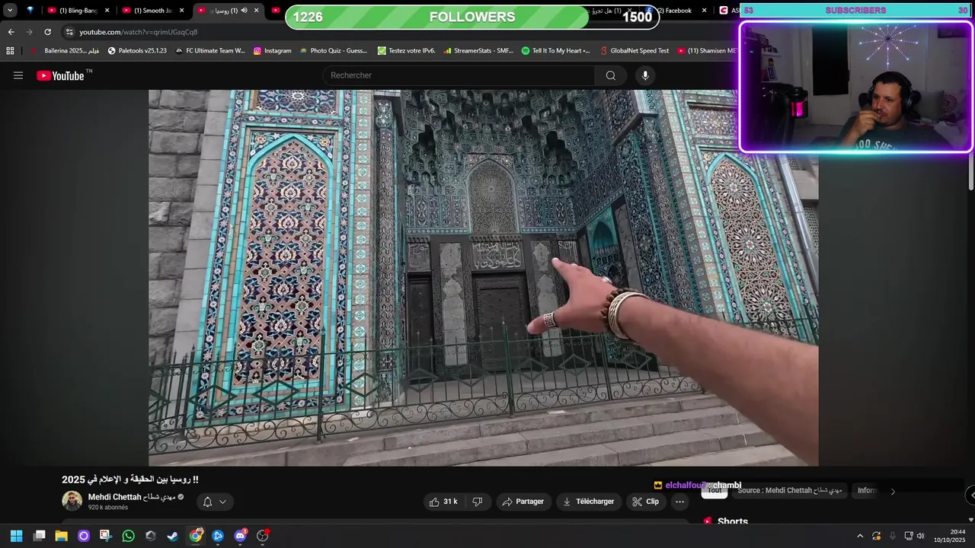Viewport: 975px width, 548px height.
Task: Open the YouTube hamburger guide menu
Action: point(18,75)
